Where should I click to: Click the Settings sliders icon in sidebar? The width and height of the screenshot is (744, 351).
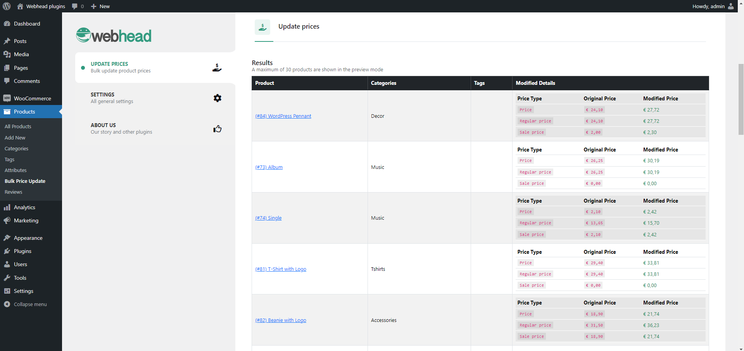[7, 291]
